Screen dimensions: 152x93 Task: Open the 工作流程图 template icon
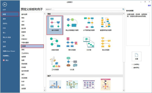pos(55,62)
